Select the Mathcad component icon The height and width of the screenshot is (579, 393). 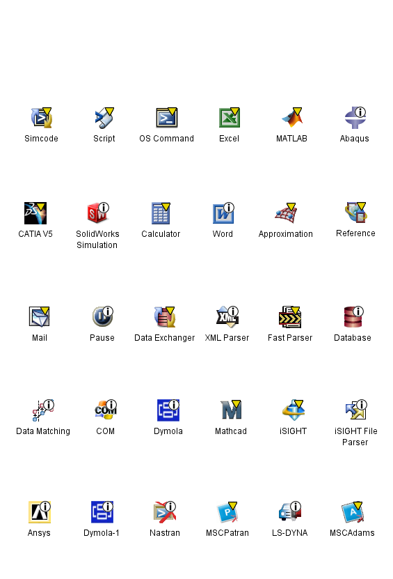click(x=231, y=410)
